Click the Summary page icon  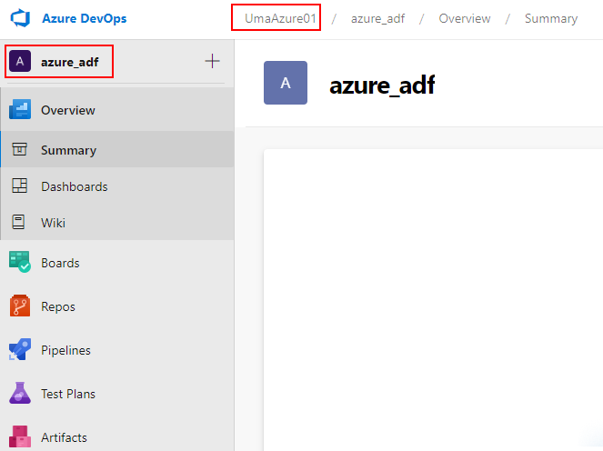20,149
